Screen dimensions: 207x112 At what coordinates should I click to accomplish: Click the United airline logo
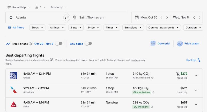coord(13,75)
